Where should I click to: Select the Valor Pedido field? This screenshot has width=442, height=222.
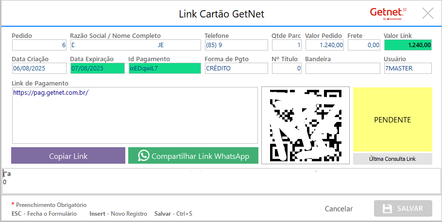tap(325, 45)
